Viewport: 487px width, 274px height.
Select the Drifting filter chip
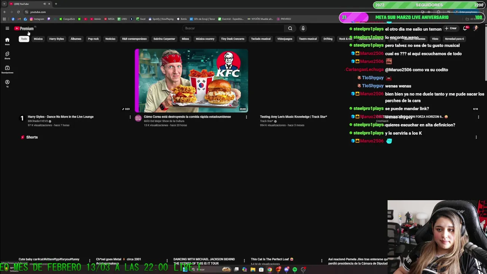click(328, 39)
